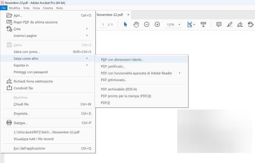255x163 pixels.
Task: Expand the Esporta in submenu
Action: pos(87,65)
